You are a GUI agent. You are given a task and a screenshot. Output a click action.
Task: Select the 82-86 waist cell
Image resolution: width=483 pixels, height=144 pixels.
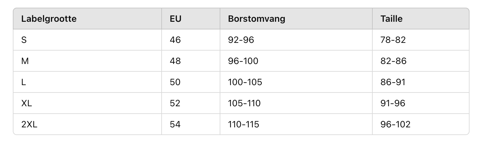pyautogui.click(x=393, y=61)
